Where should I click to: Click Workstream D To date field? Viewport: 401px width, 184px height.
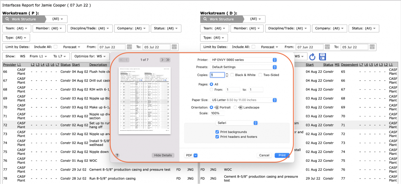[x=354, y=47]
